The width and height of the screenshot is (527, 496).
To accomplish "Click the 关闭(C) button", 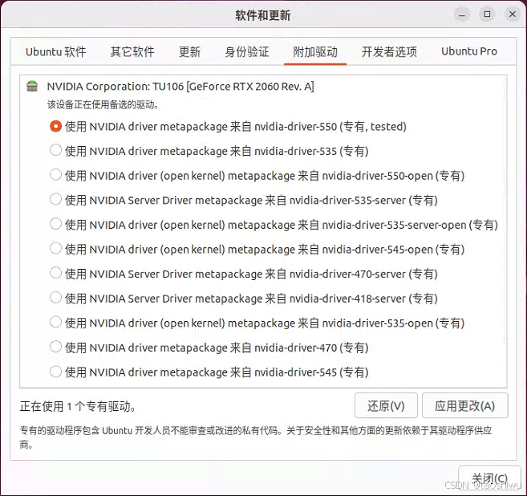I will point(489,478).
